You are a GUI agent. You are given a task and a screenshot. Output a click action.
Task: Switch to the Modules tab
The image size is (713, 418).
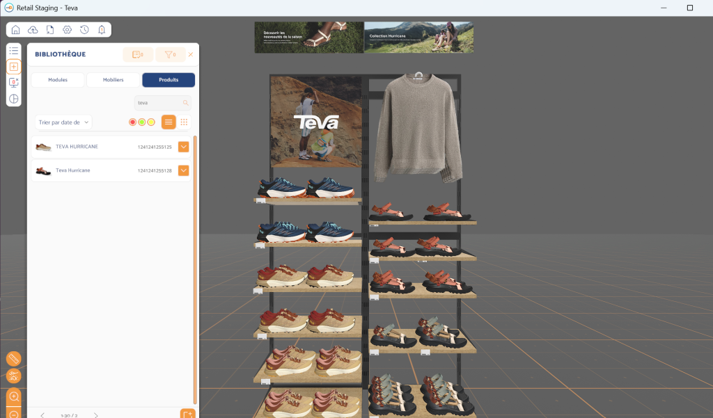point(58,79)
